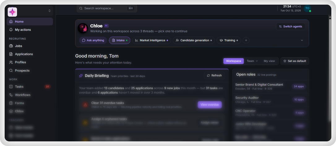
Task: Click the search magnifier icon
Action: click(x=81, y=8)
